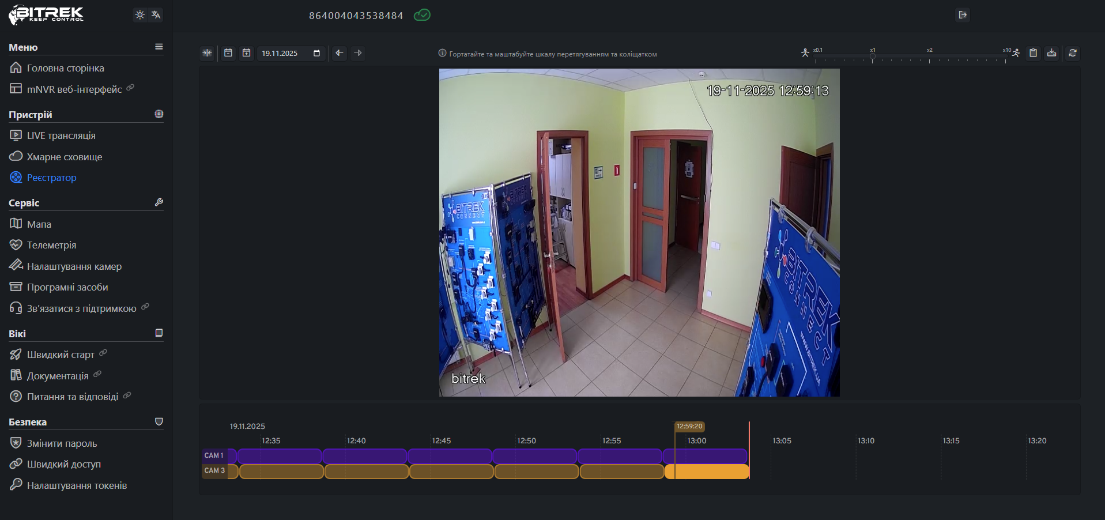Click the next-day calendar icon with plus
1105x520 pixels.
[247, 53]
